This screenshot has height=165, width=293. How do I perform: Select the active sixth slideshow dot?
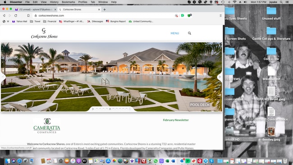[x=110, y=109]
